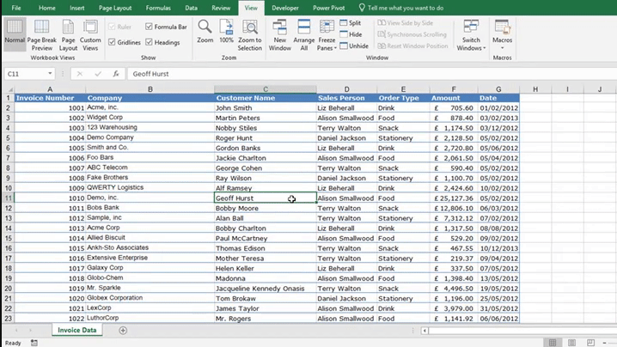Click Zoom to Selection
Viewport: 617px width, 347px height.
coord(250,34)
